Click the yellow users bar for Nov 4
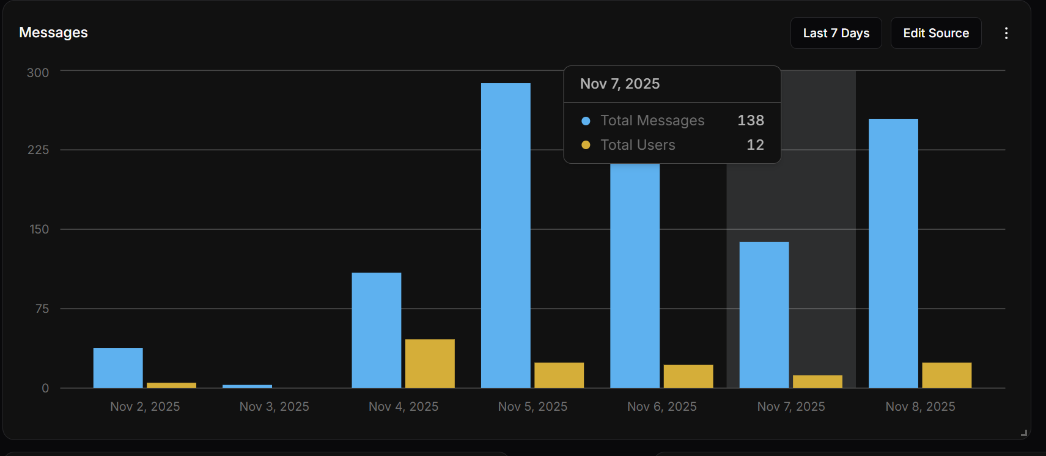Screen dimensions: 1046x456 (430, 364)
